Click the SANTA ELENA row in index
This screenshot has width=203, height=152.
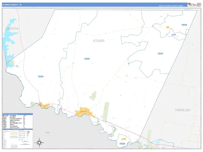14,128
